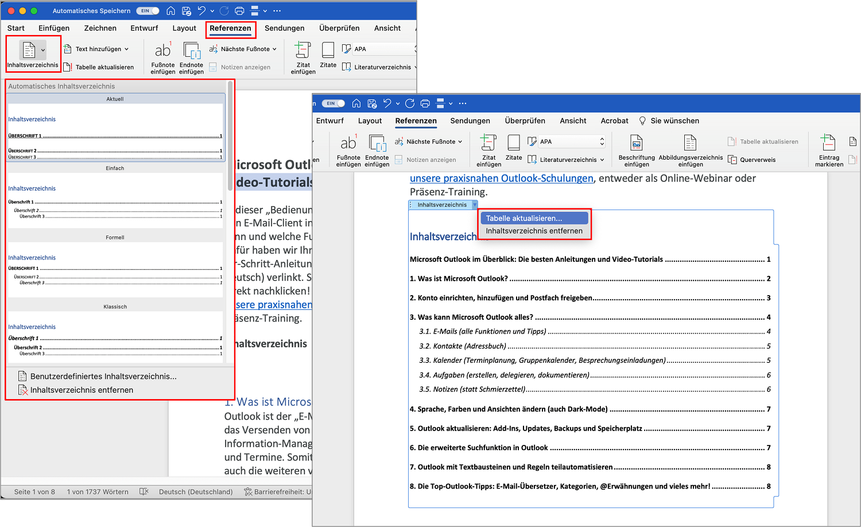
Task: Open the quick access customize arrow in front window
Action: coord(451,103)
